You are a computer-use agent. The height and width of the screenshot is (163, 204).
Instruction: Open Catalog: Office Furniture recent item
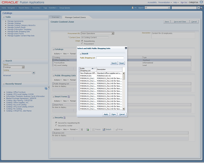16,92
